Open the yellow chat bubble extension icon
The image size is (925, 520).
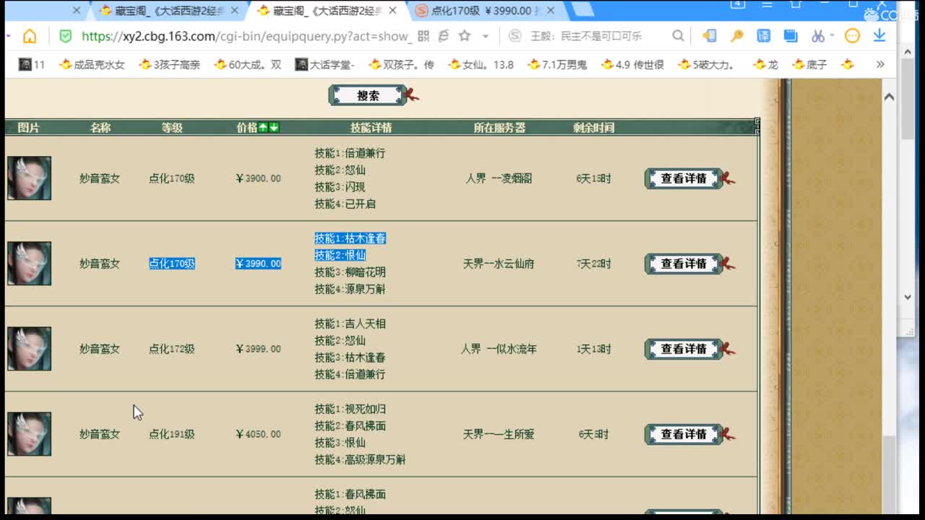pyautogui.click(x=853, y=36)
